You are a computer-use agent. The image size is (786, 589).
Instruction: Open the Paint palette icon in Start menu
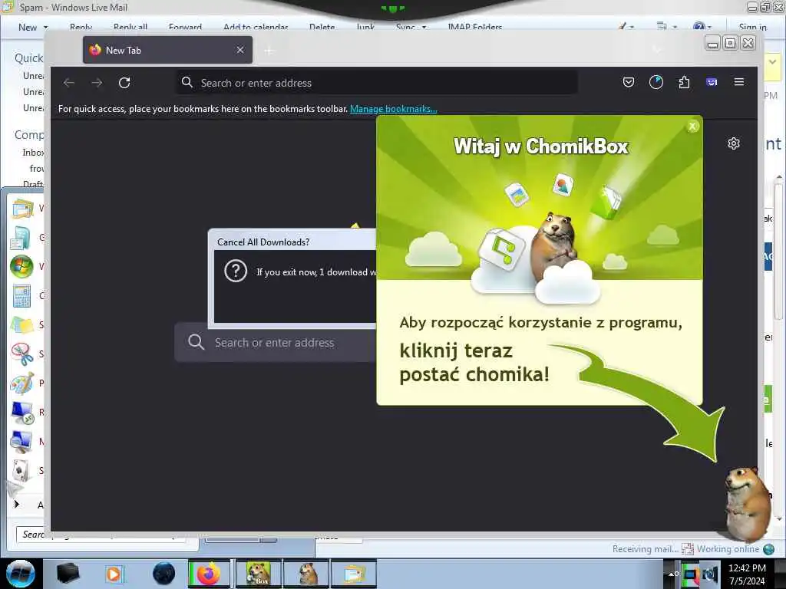point(22,383)
